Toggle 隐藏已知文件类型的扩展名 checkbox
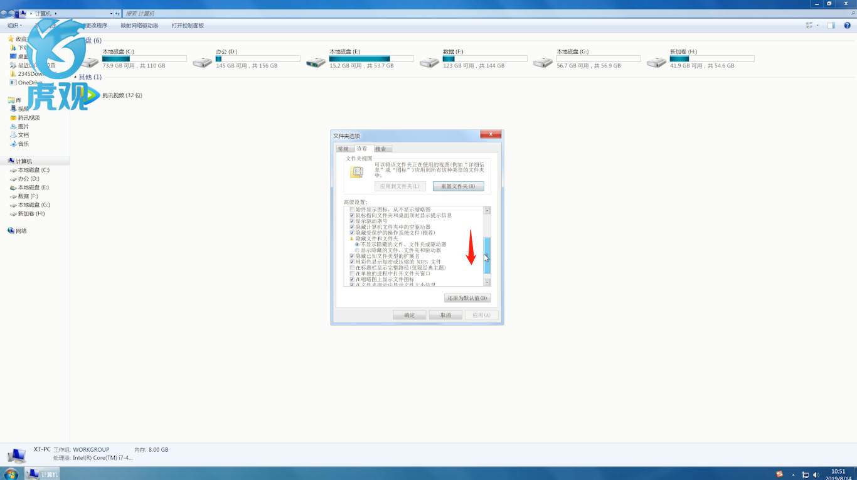The image size is (857, 480). pos(352,256)
